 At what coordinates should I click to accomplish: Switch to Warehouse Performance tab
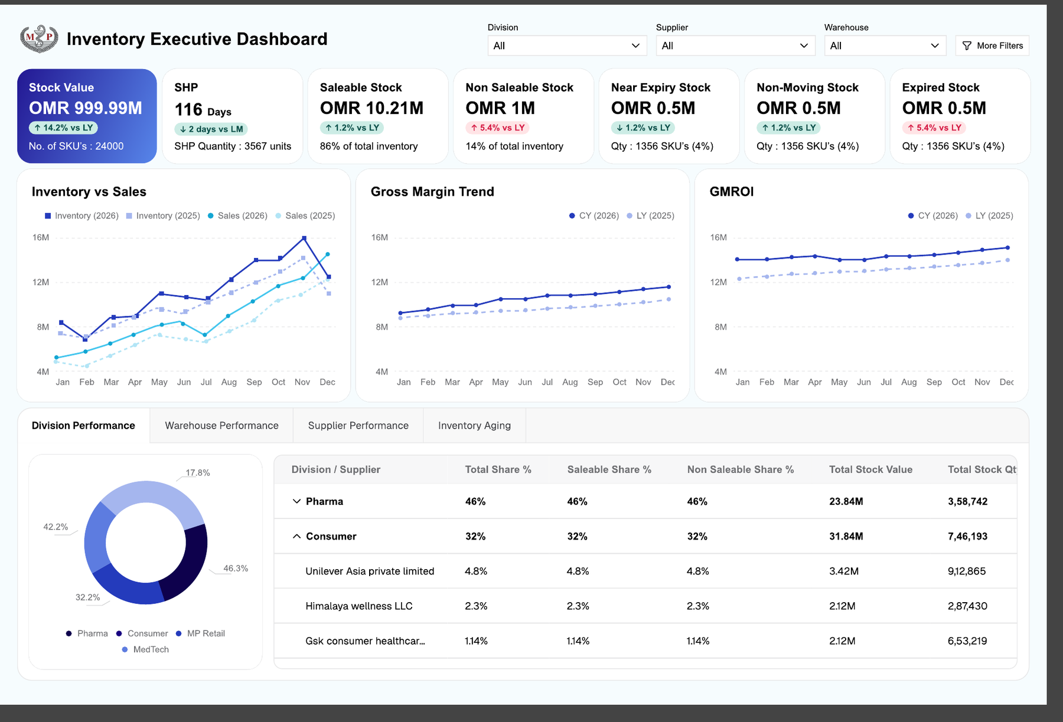[221, 426]
